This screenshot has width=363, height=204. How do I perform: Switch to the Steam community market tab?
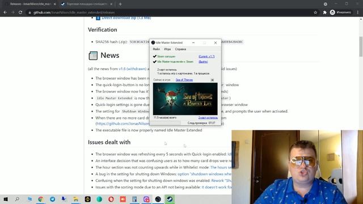click(x=87, y=4)
